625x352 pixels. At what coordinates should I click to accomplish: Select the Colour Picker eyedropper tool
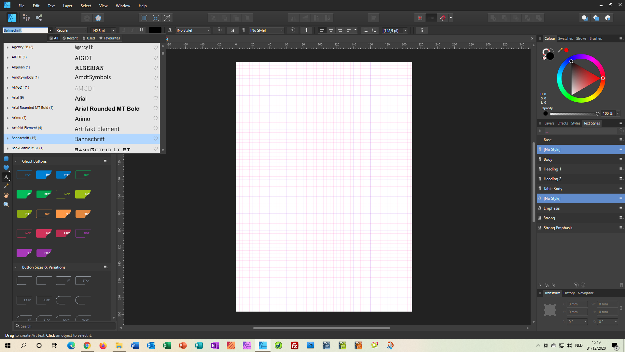(x=6, y=186)
